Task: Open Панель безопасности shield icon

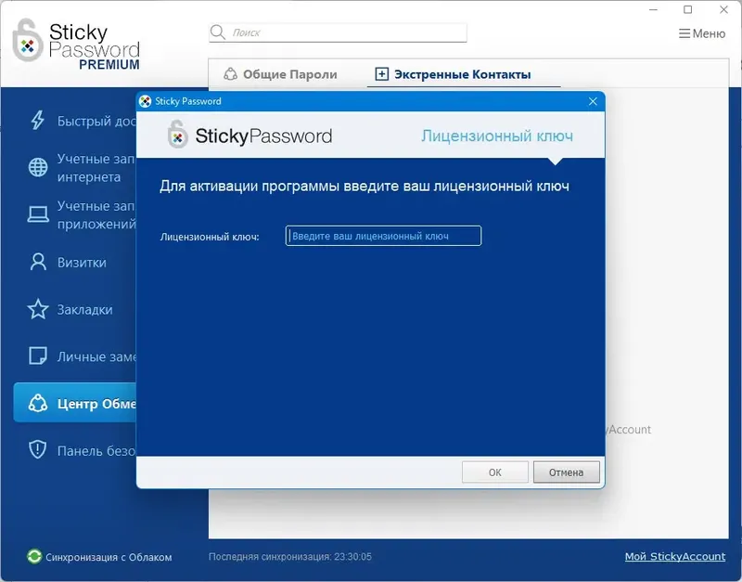Action: tap(37, 450)
